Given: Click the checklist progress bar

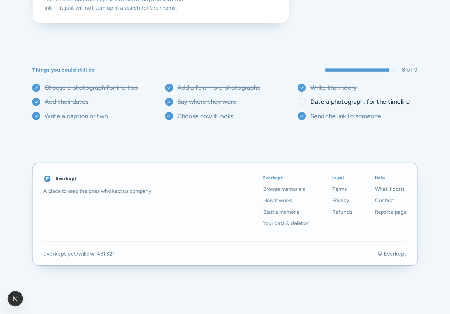Looking at the screenshot, I should [x=361, y=70].
